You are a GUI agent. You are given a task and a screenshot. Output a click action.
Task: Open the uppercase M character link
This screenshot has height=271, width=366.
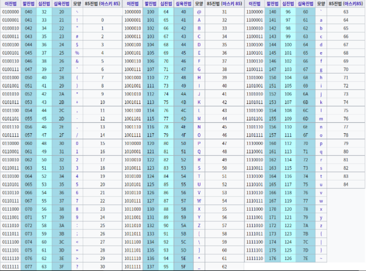tap(199, 119)
